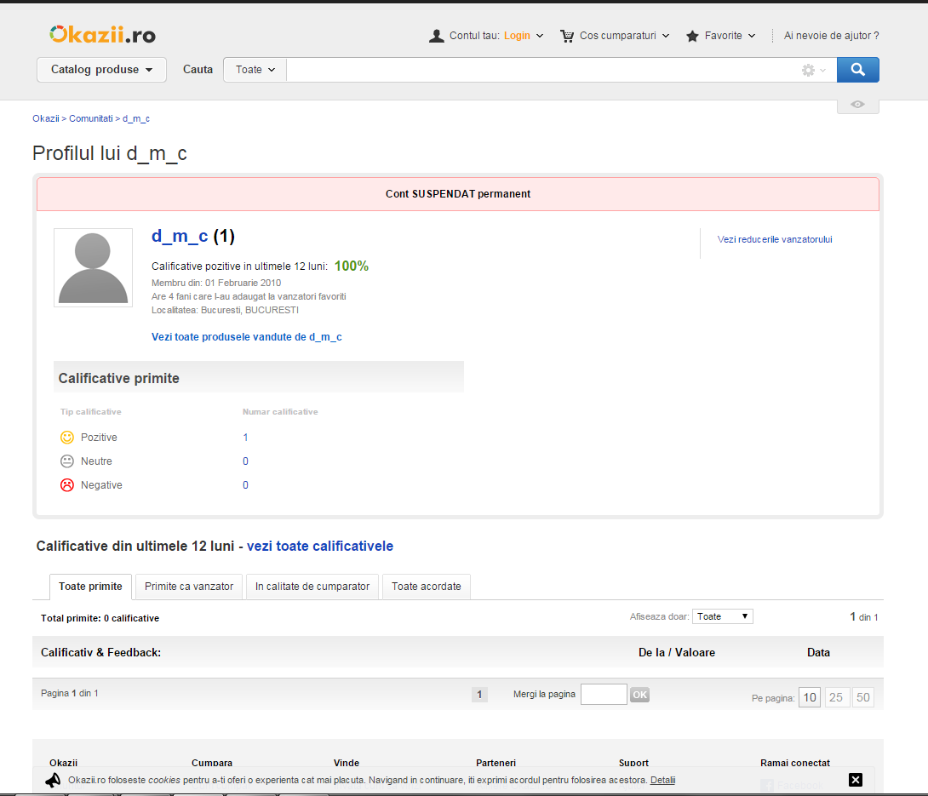Expand the Toate search category dropdown
This screenshot has width=928, height=796.
click(254, 70)
